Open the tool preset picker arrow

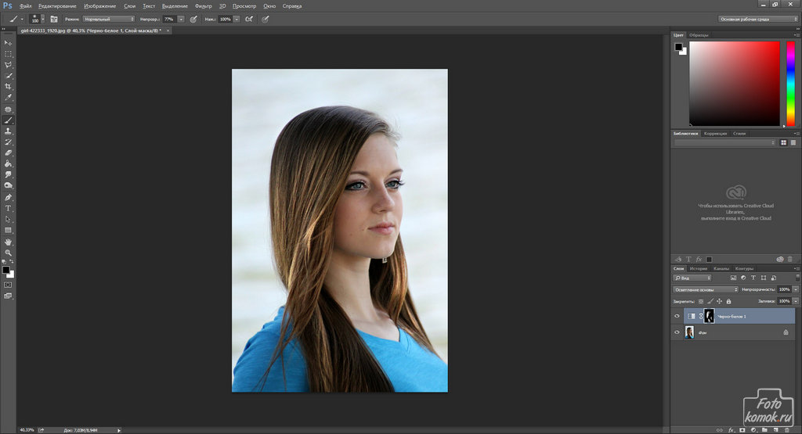click(x=22, y=19)
